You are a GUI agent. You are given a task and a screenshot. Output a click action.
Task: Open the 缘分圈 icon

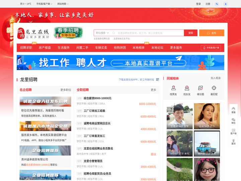(200, 88)
